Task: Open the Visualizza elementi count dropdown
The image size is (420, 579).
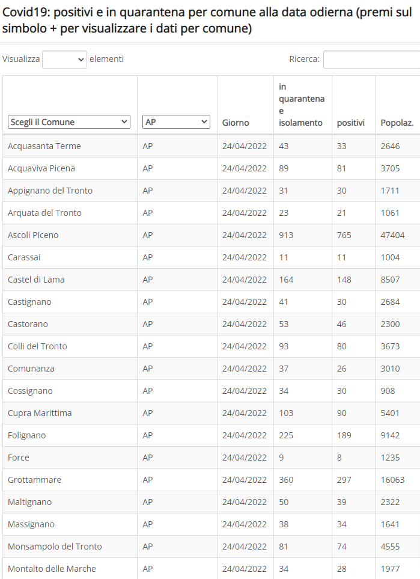Action: click(64, 60)
